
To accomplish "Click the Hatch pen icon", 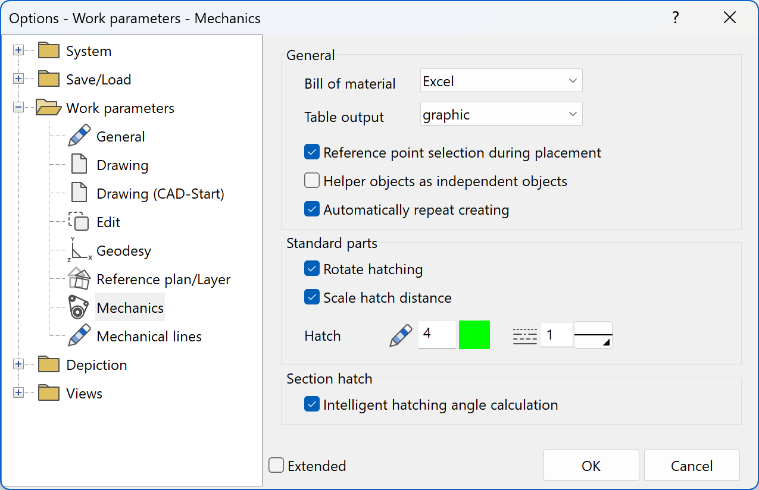I will point(400,335).
